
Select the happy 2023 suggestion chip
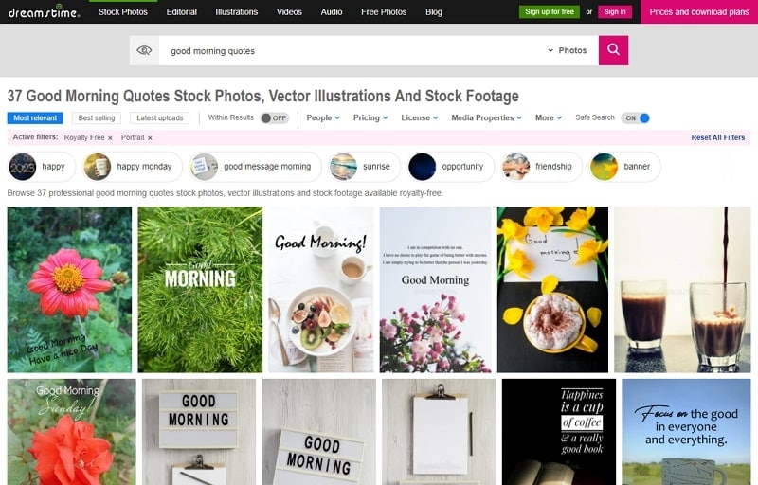[x=42, y=167]
